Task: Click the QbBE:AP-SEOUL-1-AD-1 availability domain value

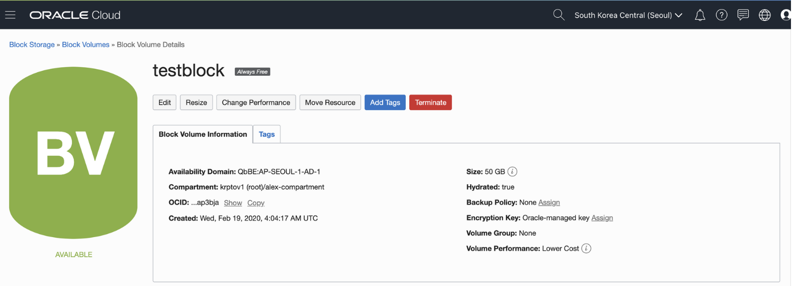Action: tap(279, 171)
